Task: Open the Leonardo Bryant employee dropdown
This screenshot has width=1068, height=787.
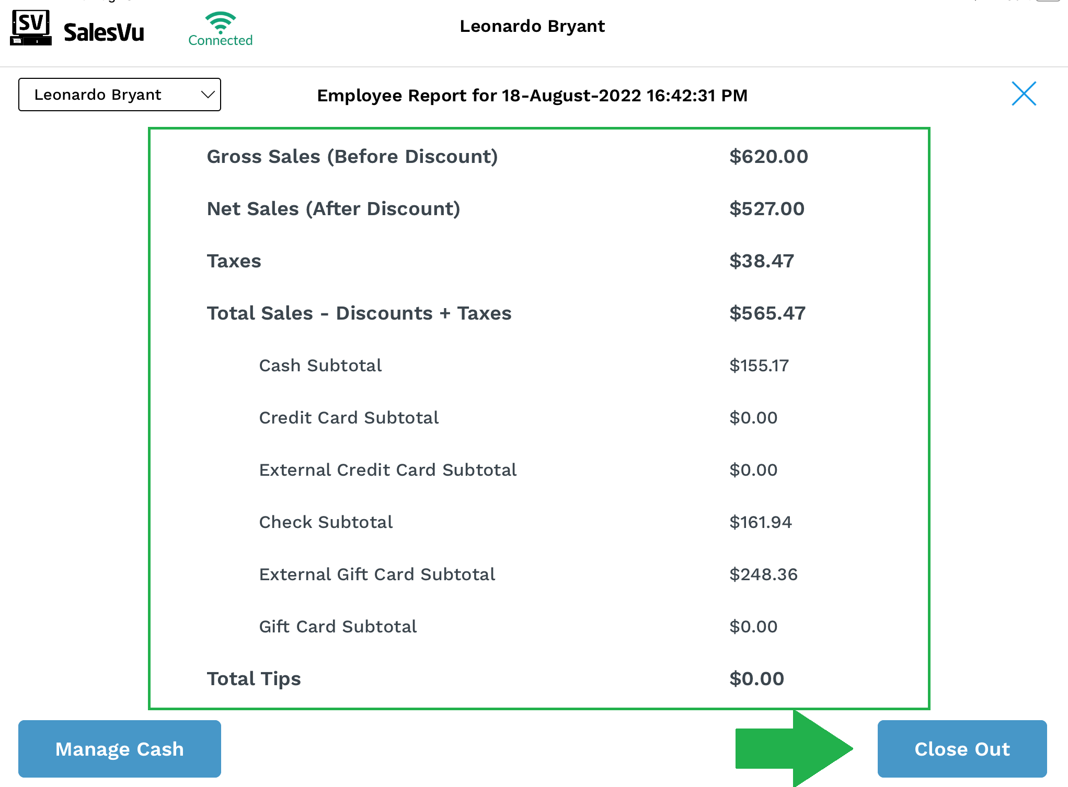Action: click(119, 95)
